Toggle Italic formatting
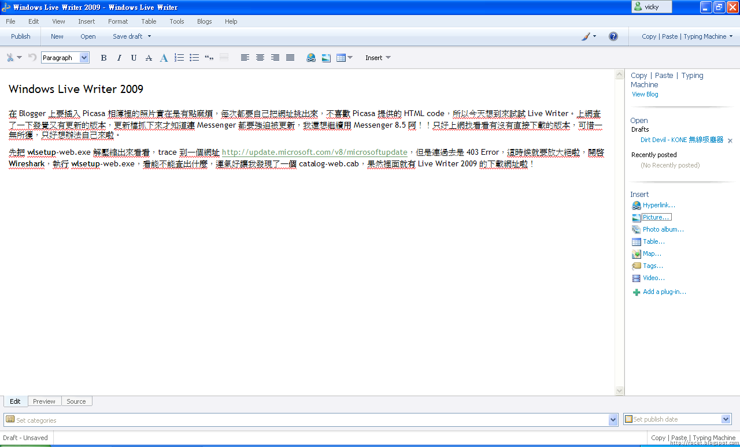 tap(119, 58)
